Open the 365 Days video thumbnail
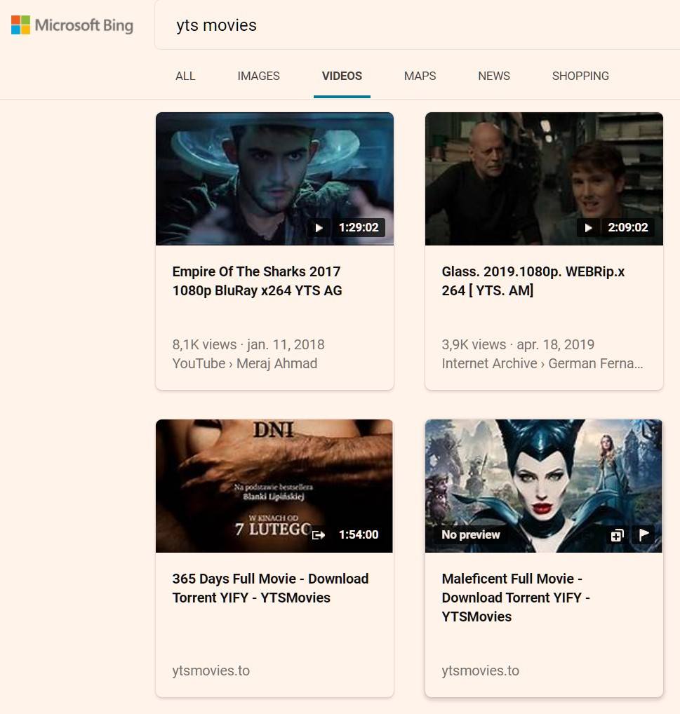This screenshot has height=714, width=680. (274, 486)
